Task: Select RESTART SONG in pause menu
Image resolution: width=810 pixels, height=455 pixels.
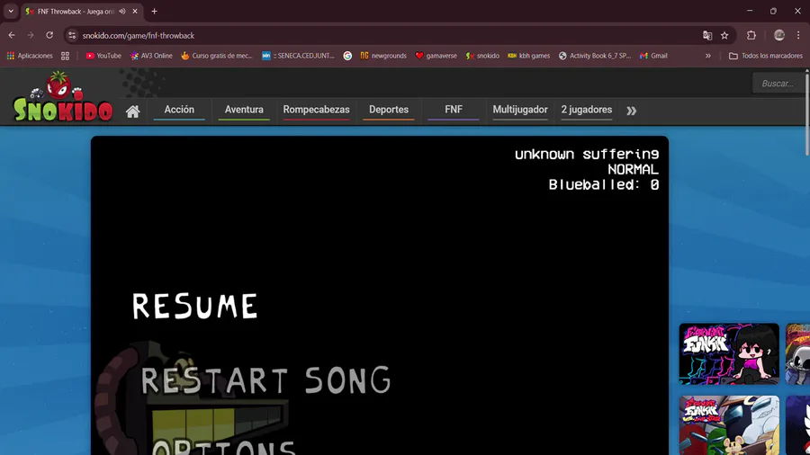Action: click(265, 380)
